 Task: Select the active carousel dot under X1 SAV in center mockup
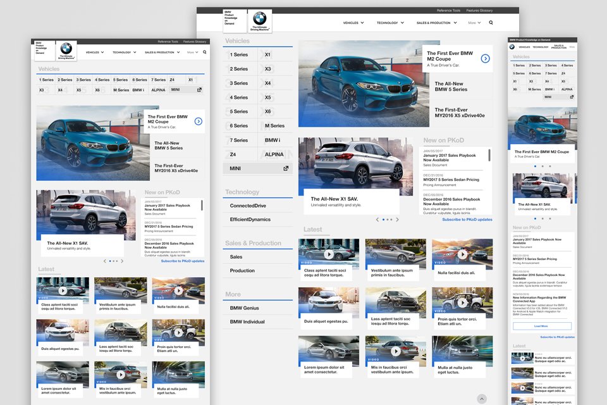pyautogui.click(x=383, y=220)
